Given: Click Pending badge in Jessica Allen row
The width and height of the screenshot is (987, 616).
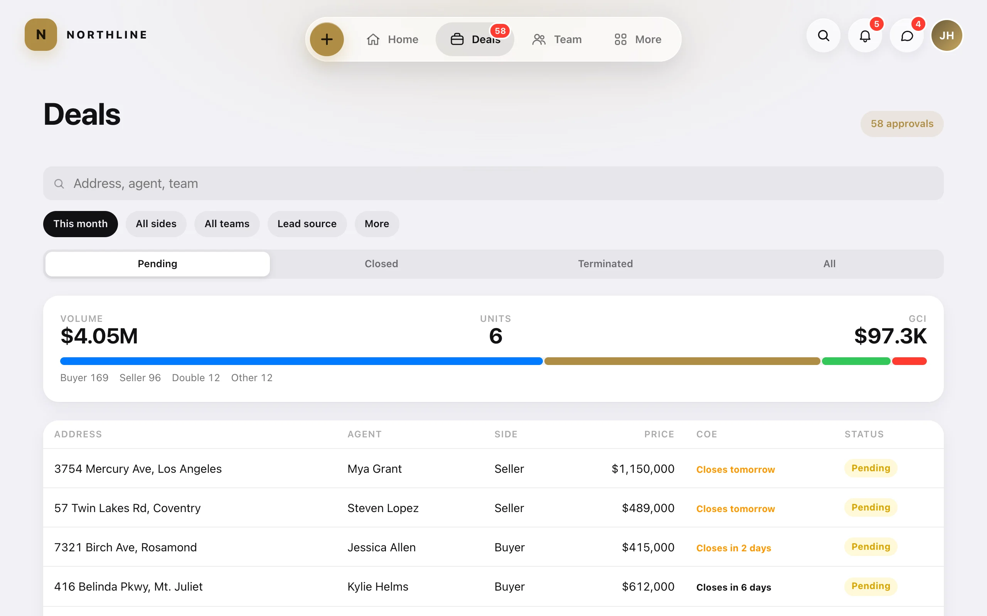Looking at the screenshot, I should pyautogui.click(x=870, y=546).
